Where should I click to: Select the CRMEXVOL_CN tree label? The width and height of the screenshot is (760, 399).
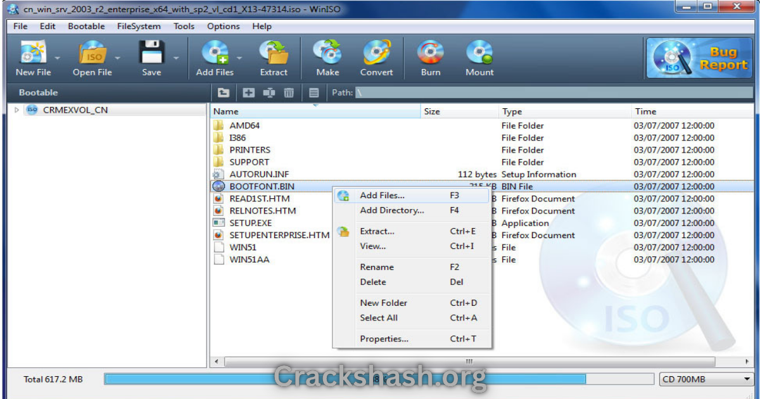[75, 110]
